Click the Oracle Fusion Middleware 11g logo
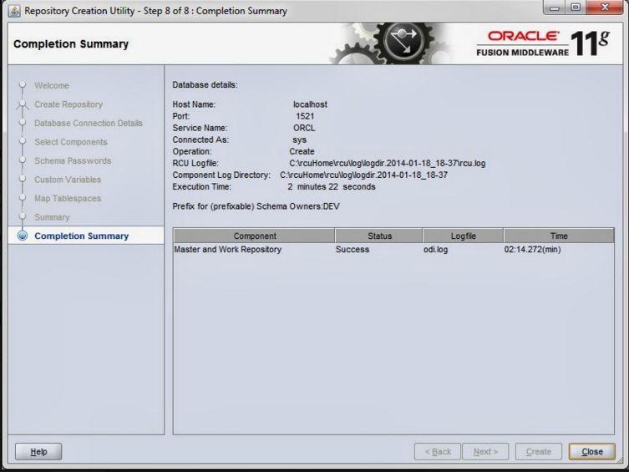629x472 pixels. (543, 43)
